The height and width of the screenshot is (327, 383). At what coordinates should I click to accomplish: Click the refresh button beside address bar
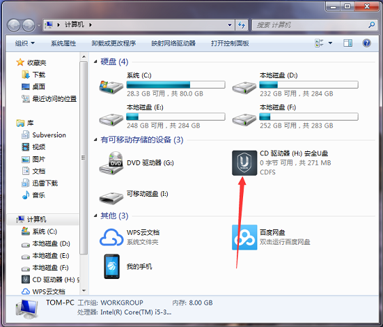tap(242, 24)
